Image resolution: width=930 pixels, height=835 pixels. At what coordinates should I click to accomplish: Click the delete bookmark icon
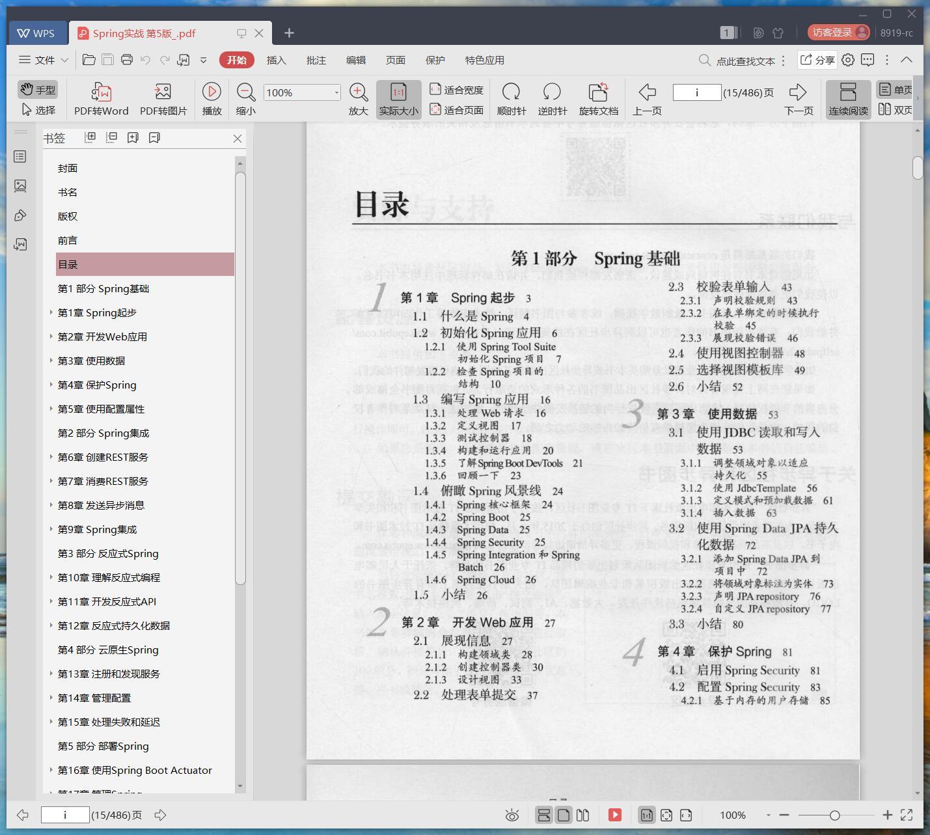tap(154, 137)
